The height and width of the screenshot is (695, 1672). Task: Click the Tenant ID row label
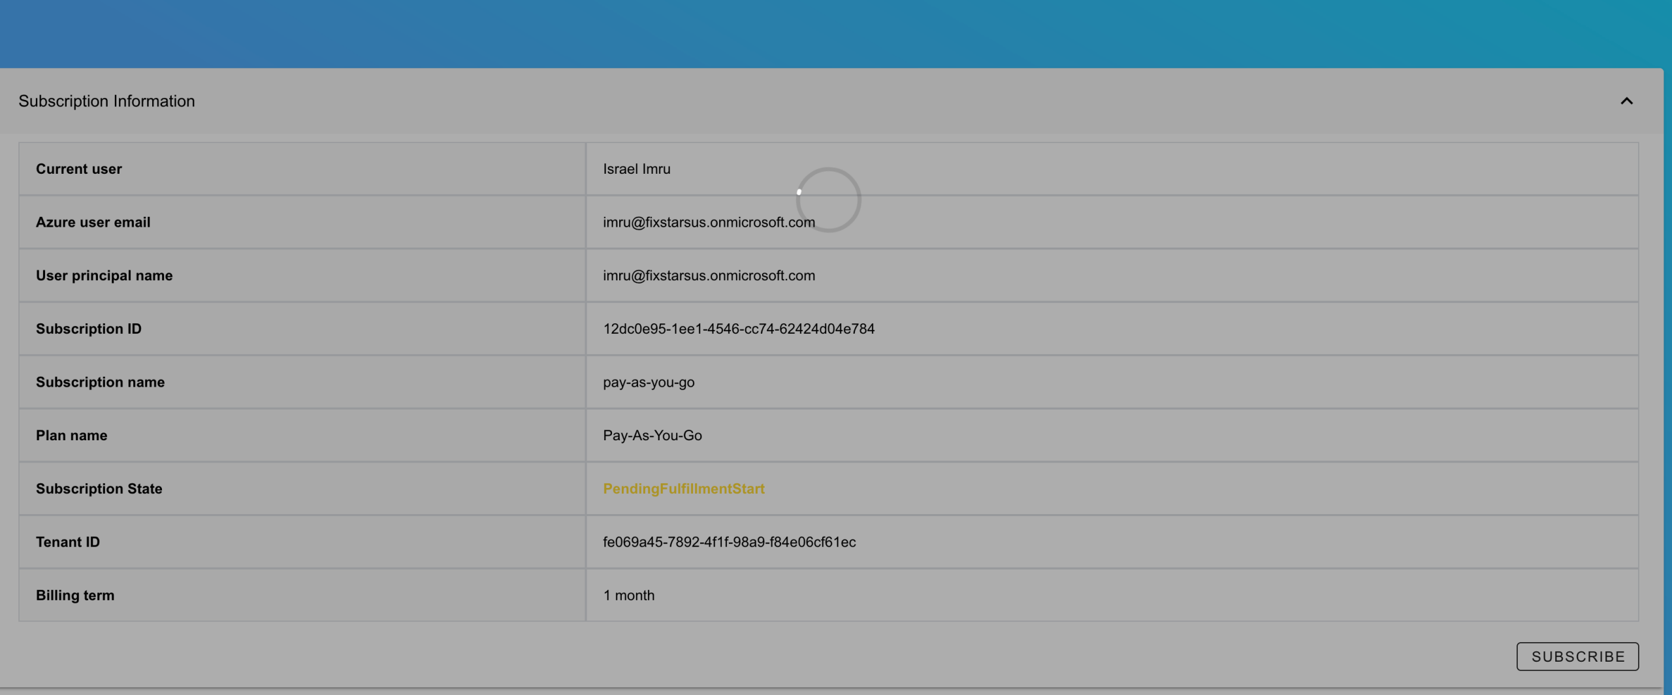click(x=68, y=542)
